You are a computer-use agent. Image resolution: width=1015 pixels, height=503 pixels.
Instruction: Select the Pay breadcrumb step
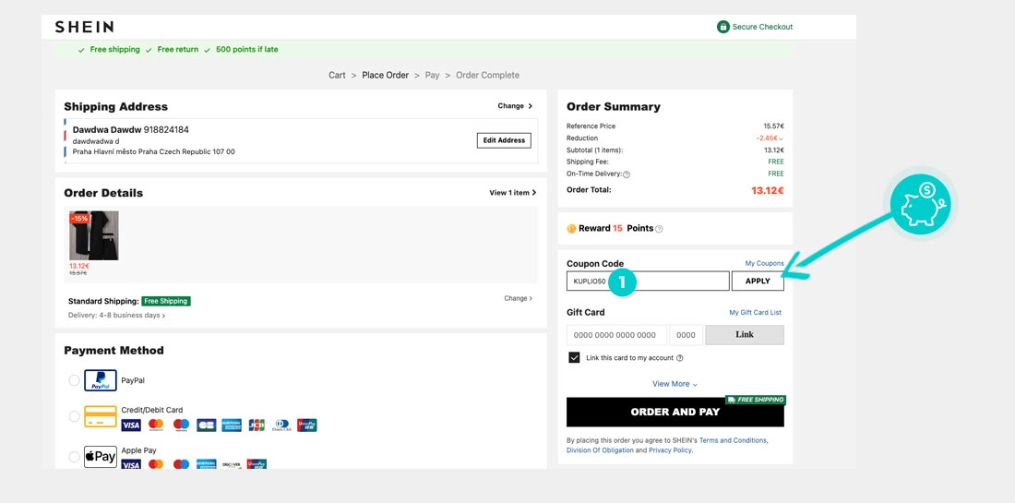click(433, 75)
